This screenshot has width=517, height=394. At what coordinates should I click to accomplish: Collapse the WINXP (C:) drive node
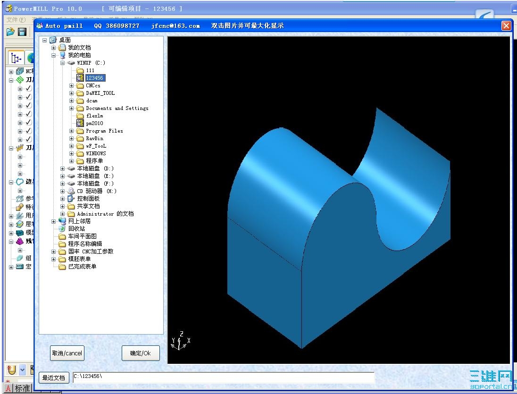coord(62,63)
